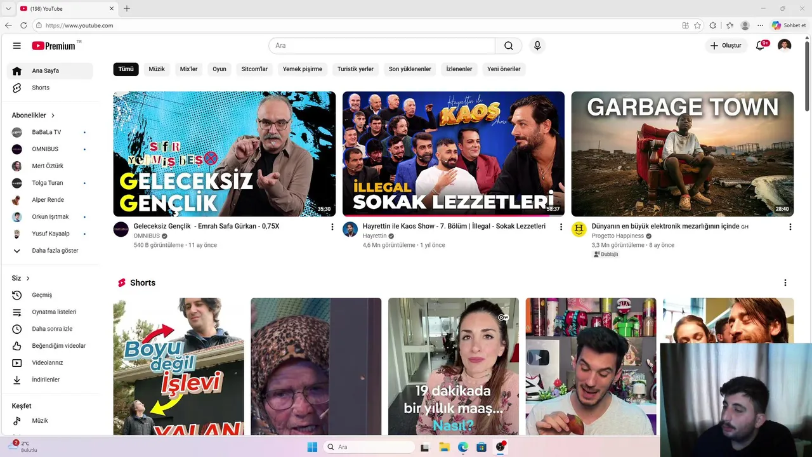Click the browser address bar
Image resolution: width=812 pixels, height=457 pixels.
click(x=355, y=25)
